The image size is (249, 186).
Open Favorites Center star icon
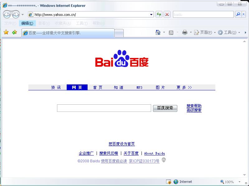pos(6,32)
